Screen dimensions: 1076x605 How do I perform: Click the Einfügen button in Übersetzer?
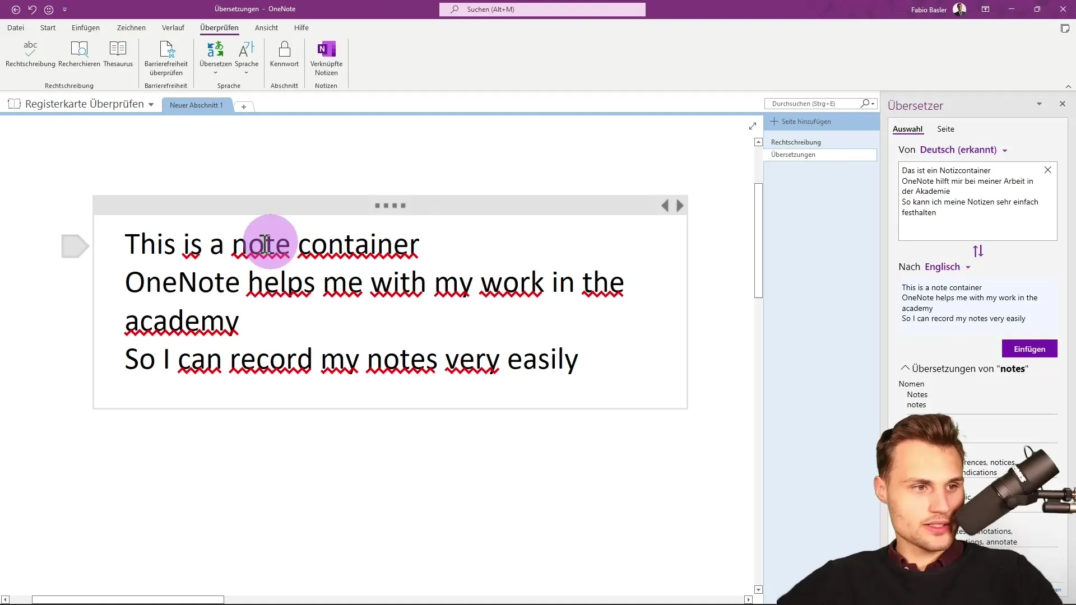pyautogui.click(x=1029, y=349)
